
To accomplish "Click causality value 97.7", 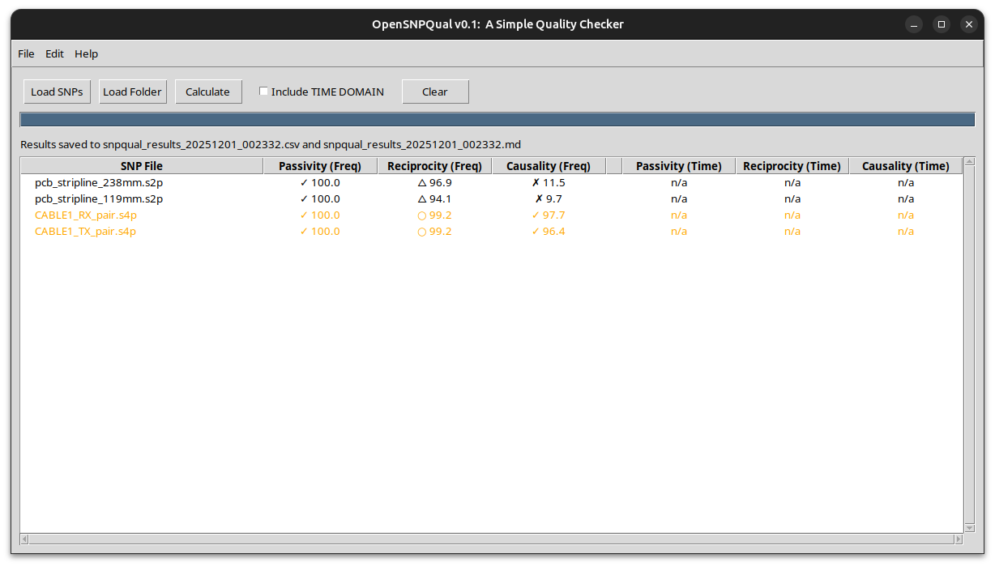I will 549,215.
